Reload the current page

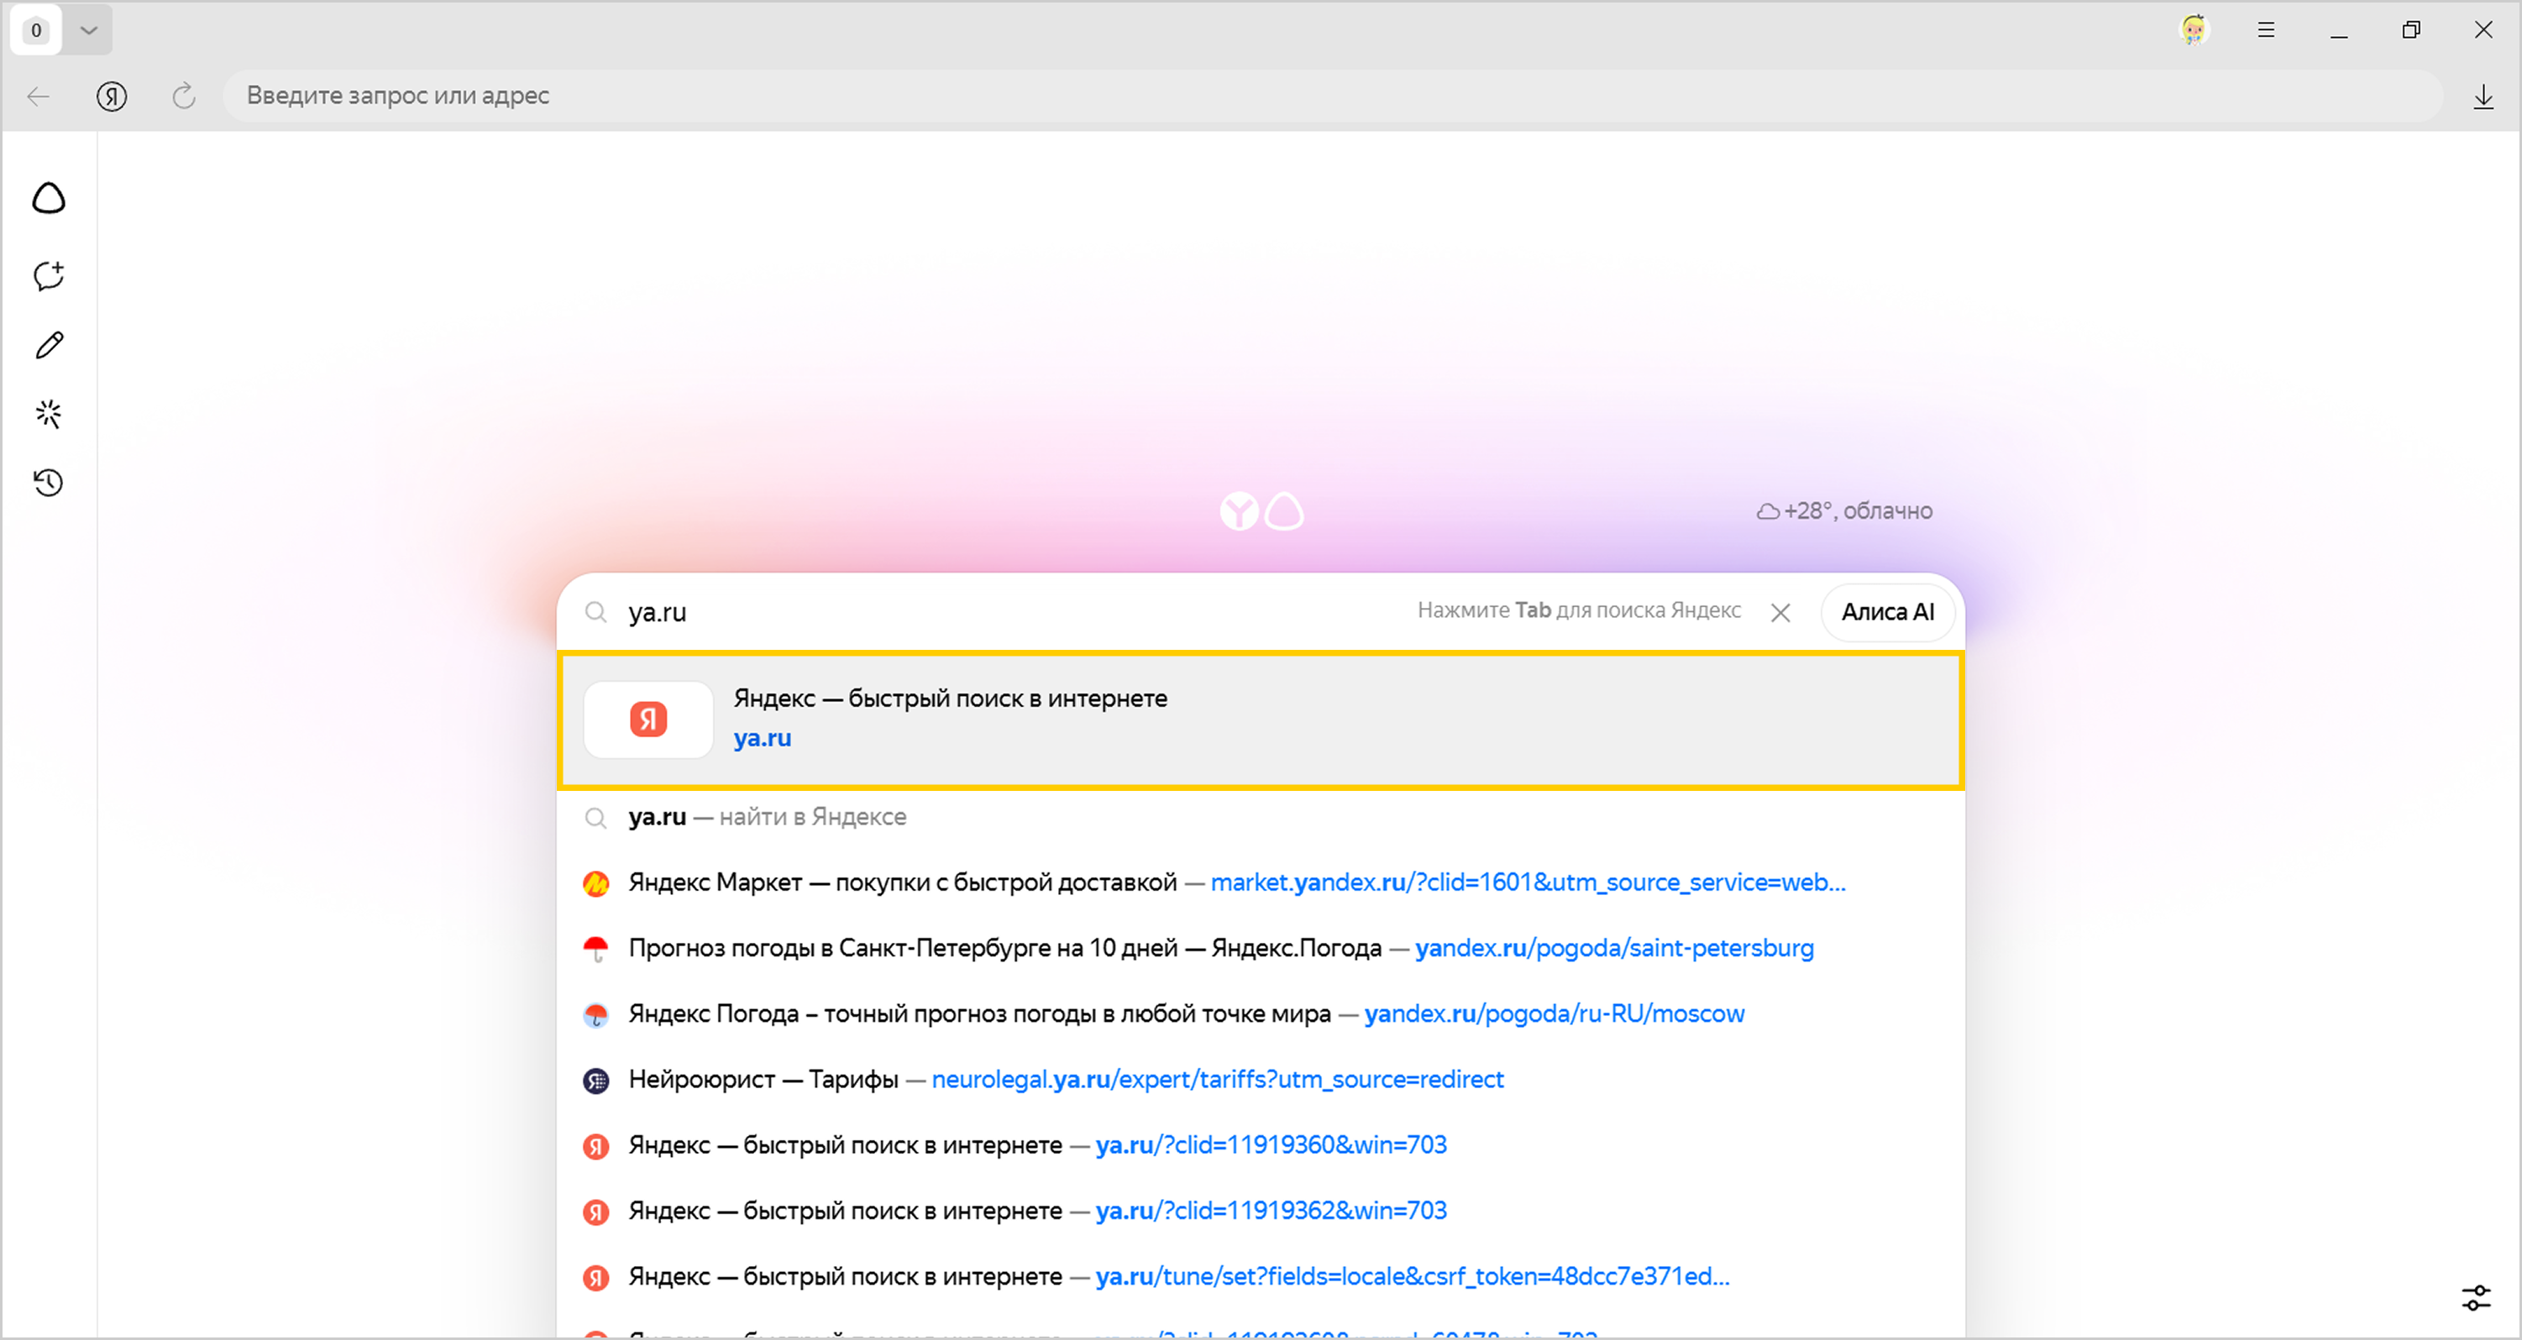click(184, 96)
